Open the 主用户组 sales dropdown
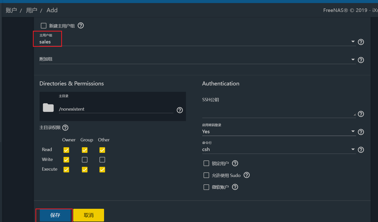The width and height of the screenshot is (378, 222). pyautogui.click(x=197, y=42)
